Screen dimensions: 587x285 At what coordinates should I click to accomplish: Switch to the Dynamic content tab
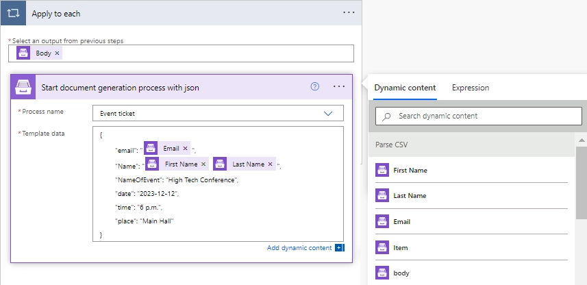[x=405, y=88]
